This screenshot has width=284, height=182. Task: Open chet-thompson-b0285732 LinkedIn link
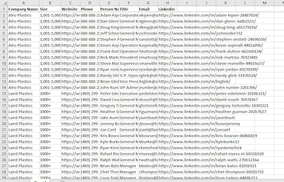coord(211,172)
